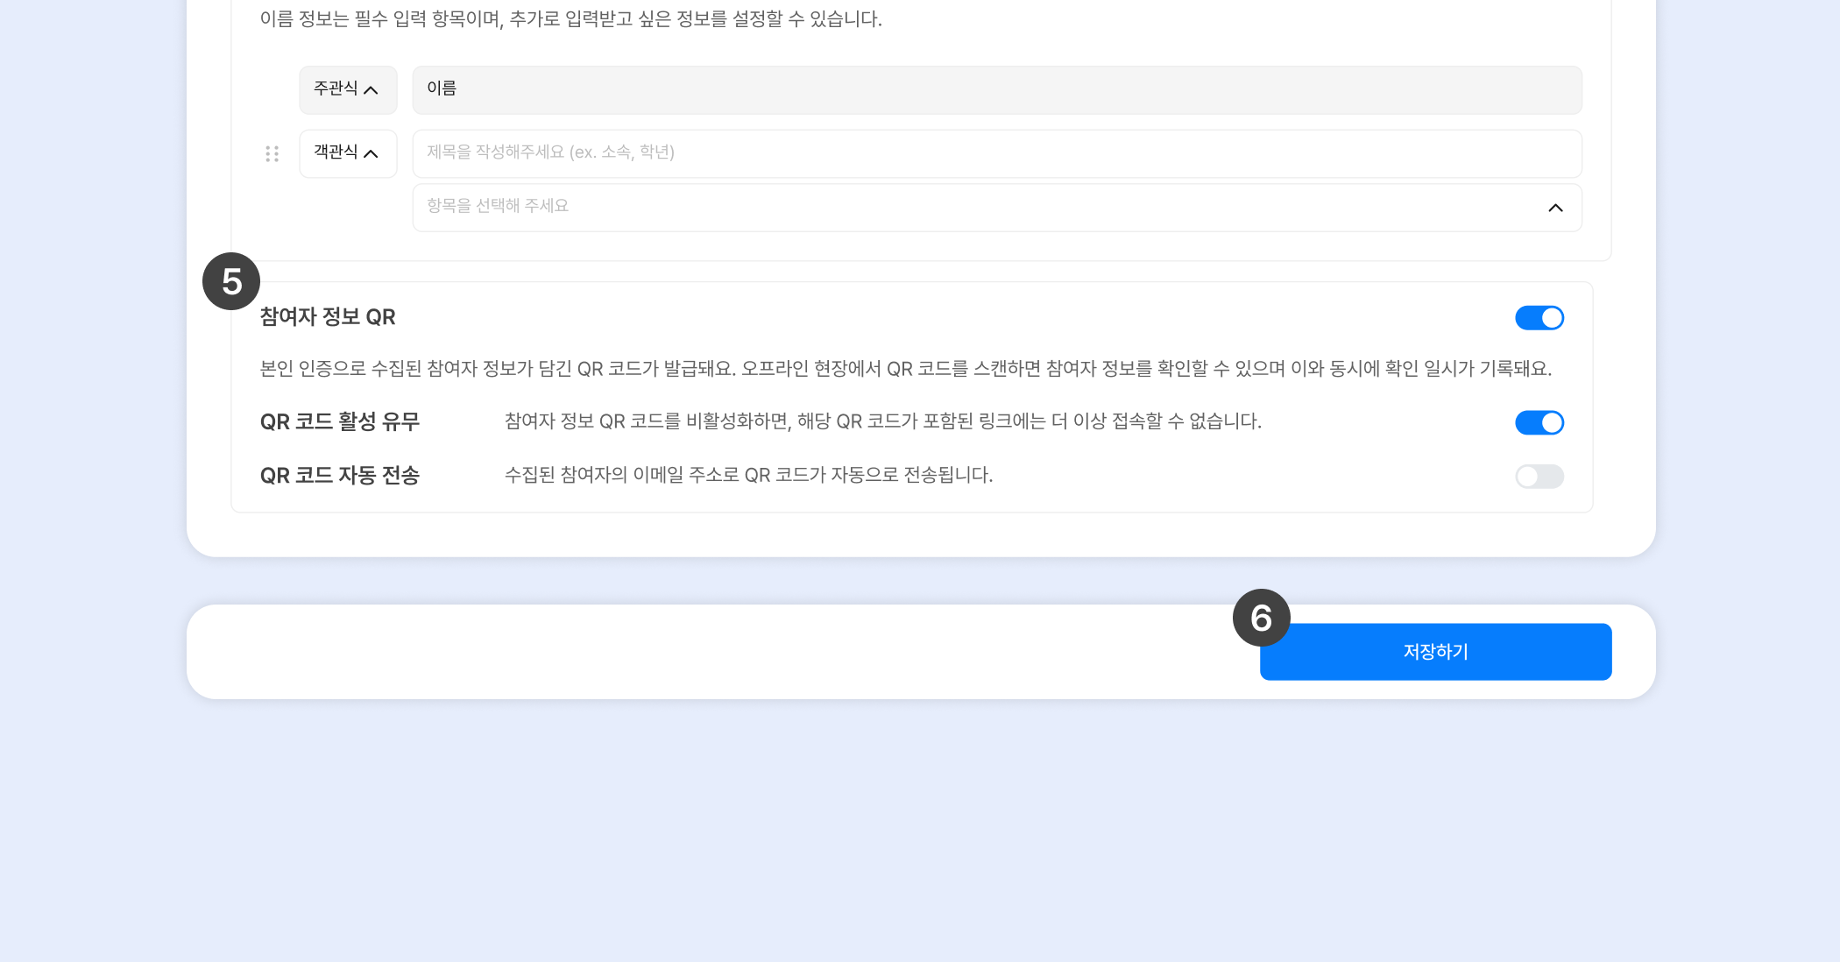Screen dimensions: 1840x962
Task: Click the step 6 number badge
Action: click(1261, 618)
